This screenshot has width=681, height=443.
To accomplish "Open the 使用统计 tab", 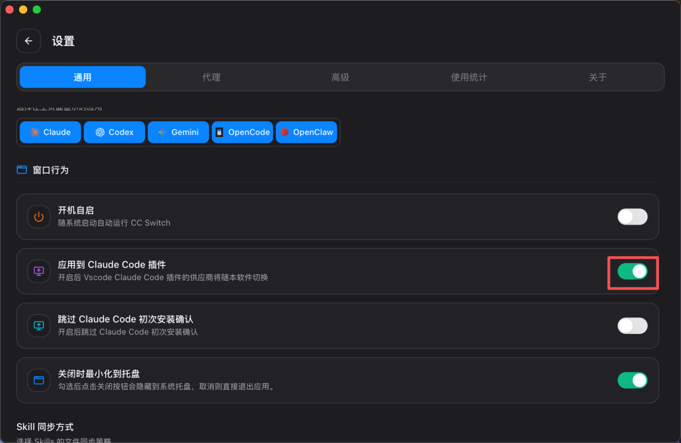I will (x=469, y=77).
